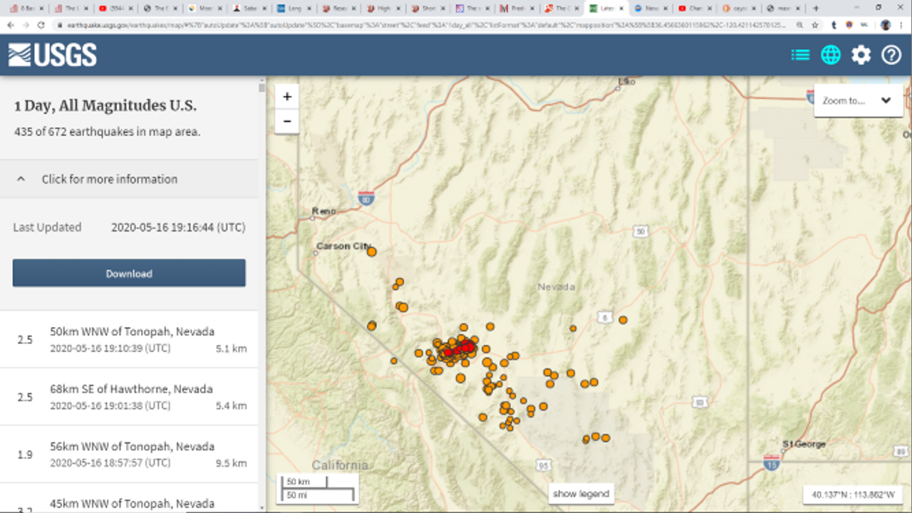Zoom out with the map minus button
This screenshot has height=513, width=912.
pyautogui.click(x=287, y=121)
